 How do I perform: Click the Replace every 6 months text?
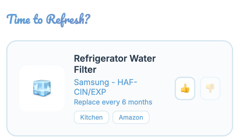coord(113,102)
